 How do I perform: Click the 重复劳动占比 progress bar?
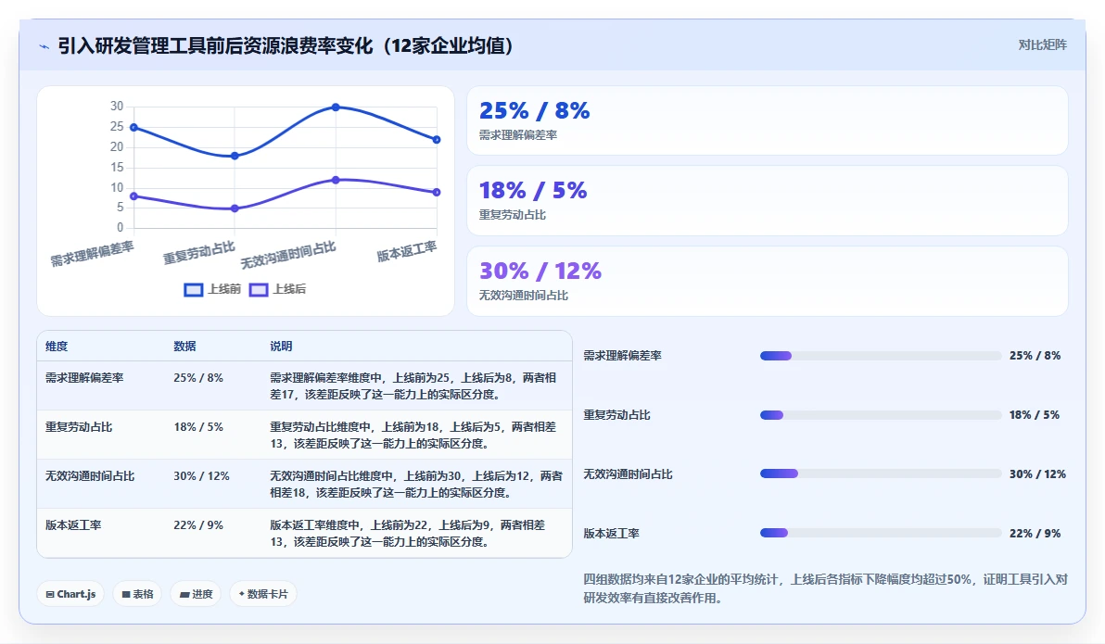tap(880, 415)
